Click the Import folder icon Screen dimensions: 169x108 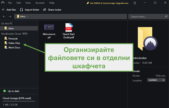[x=21, y=10]
